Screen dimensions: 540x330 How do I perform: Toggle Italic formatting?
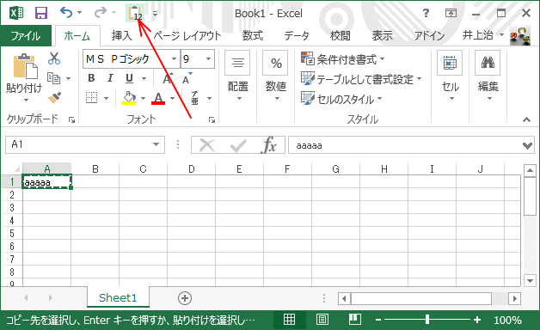[x=110, y=78]
